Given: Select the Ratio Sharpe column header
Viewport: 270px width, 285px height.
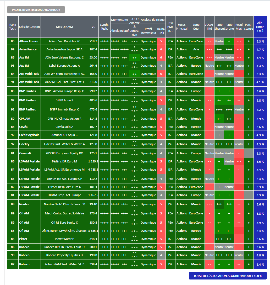Looking at the screenshot, I should tap(219, 27).
